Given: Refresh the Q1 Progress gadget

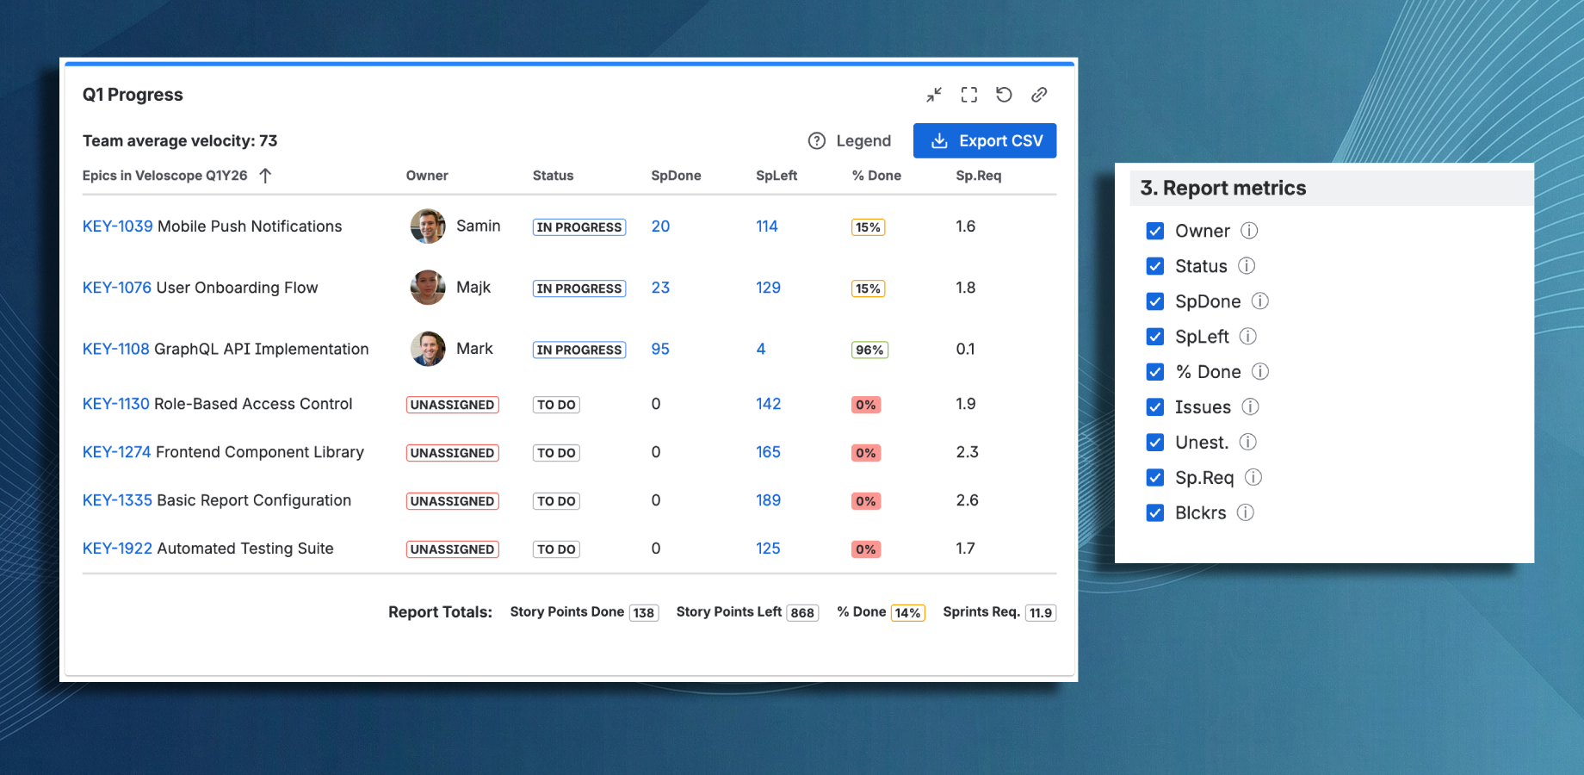Looking at the screenshot, I should 1004,95.
